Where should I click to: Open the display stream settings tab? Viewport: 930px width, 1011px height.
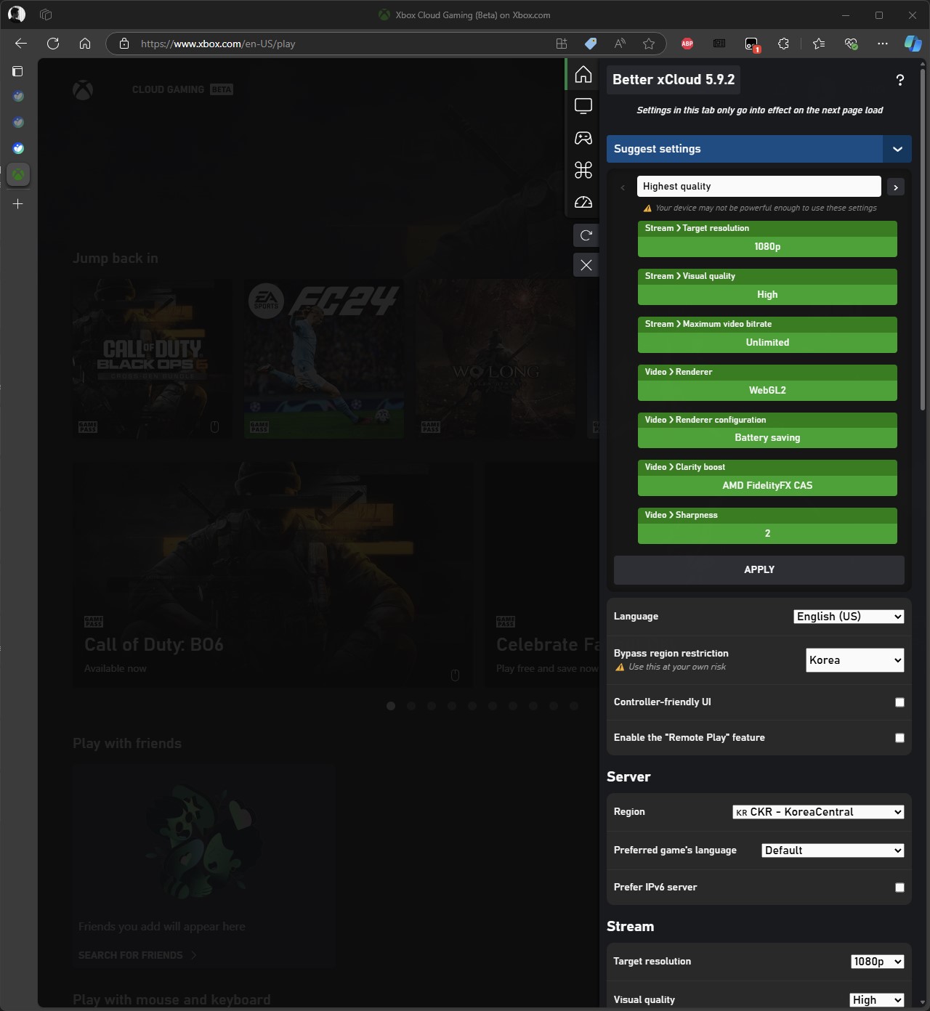583,106
